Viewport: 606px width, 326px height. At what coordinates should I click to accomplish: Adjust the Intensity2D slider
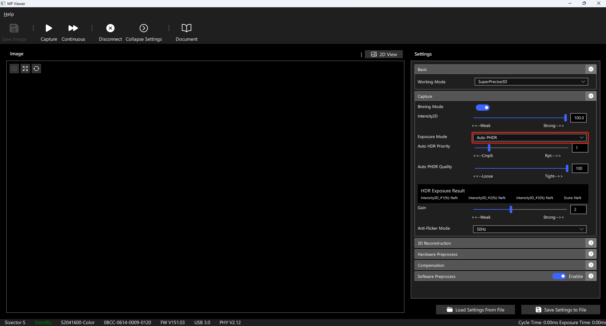pyautogui.click(x=566, y=118)
